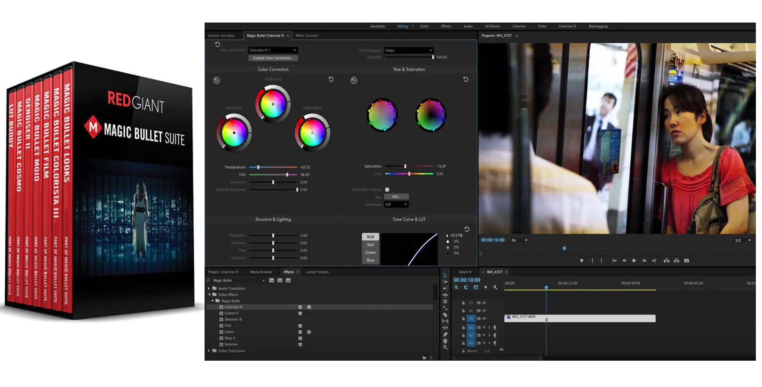Click the timeline settings wrench icon

(495, 287)
